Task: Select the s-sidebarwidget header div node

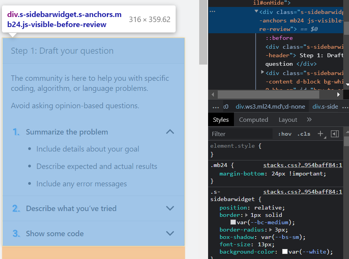Action: [305, 55]
